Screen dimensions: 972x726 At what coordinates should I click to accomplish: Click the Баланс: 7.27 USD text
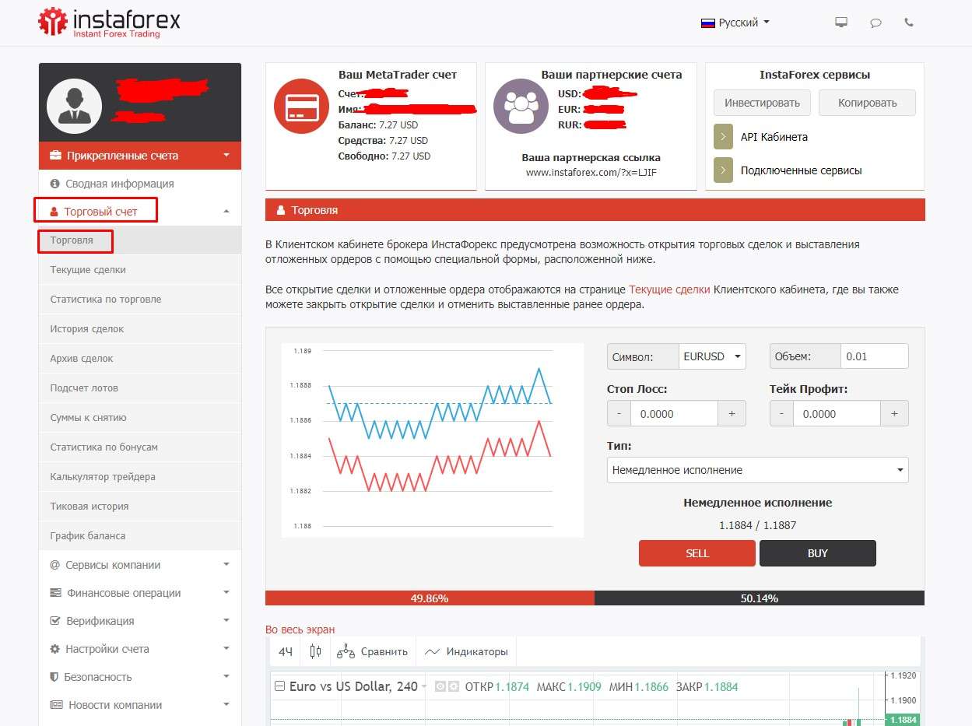point(378,125)
